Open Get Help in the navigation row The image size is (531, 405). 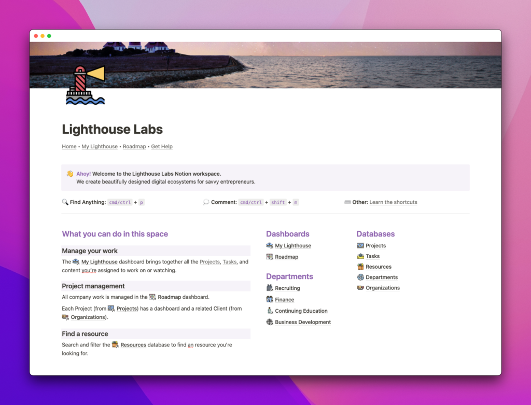162,146
